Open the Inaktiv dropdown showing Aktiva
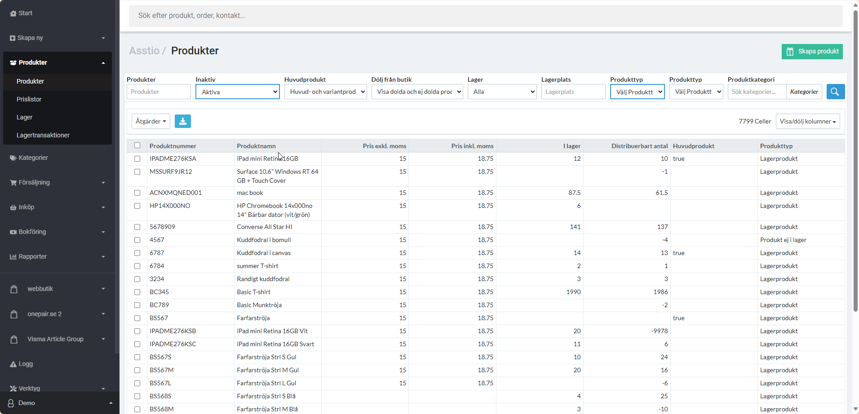The width and height of the screenshot is (859, 414). pos(237,92)
